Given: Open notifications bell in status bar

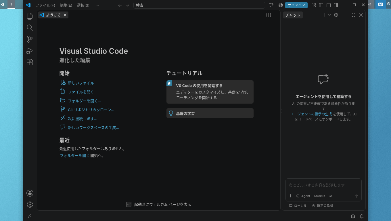Looking at the screenshot, I should pos(362,216).
